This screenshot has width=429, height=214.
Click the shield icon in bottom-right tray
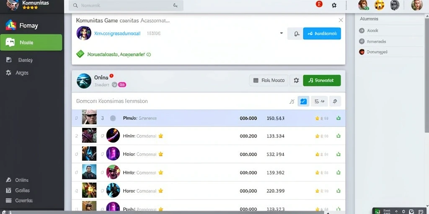coord(411,211)
